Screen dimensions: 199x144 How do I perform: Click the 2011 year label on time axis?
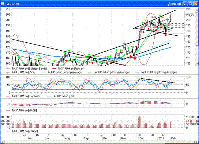(161, 138)
